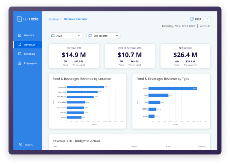This screenshot has width=230, height=165.
Task: Click the Week 47 label
Action: click(x=205, y=26)
